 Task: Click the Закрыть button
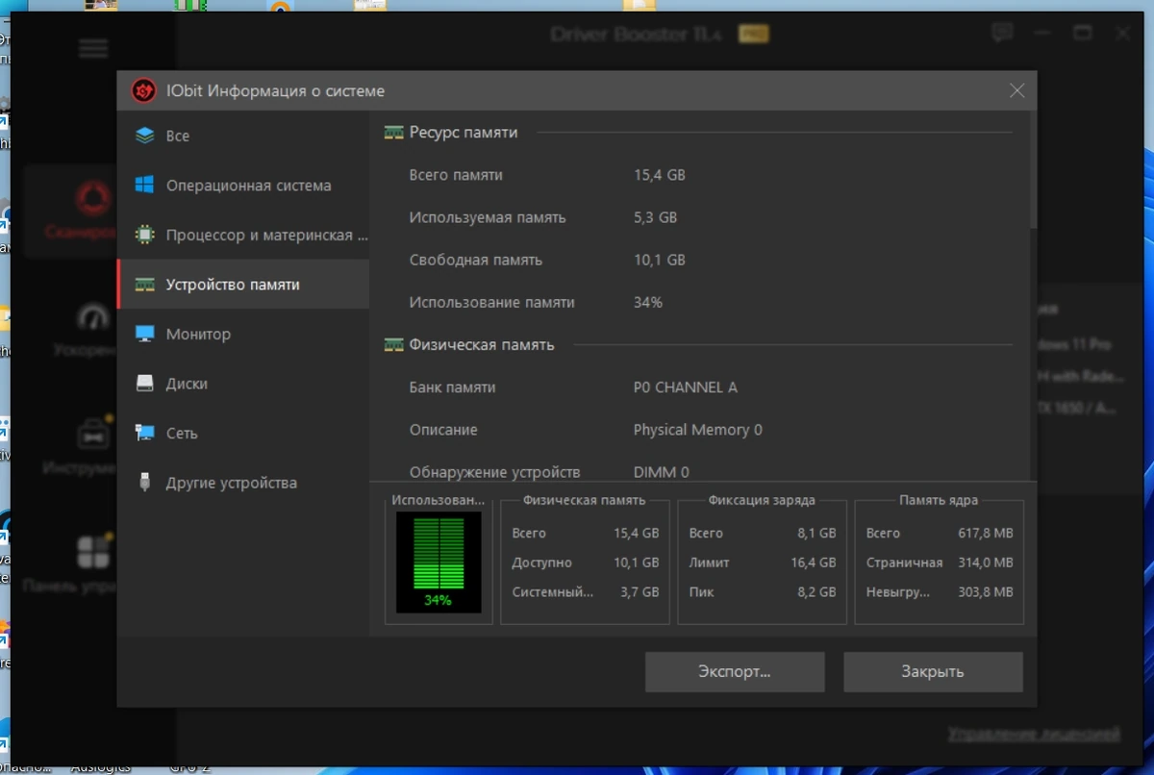coord(933,672)
